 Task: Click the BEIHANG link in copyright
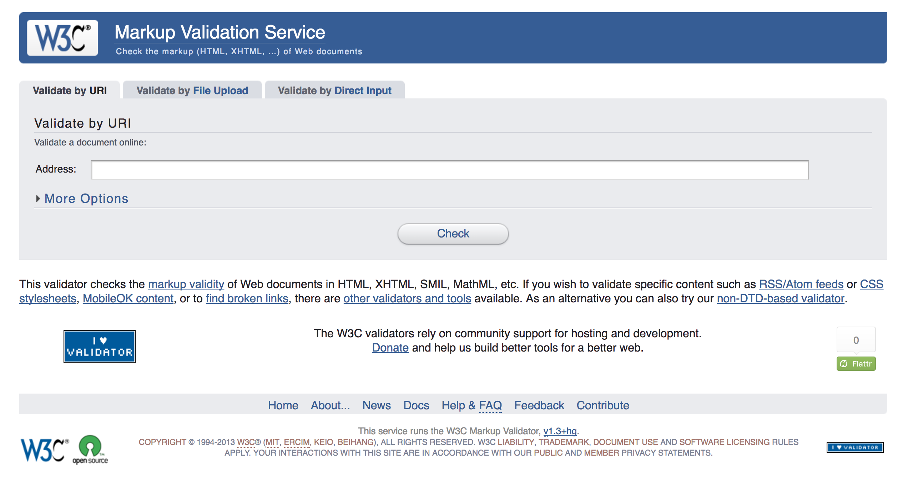point(356,442)
